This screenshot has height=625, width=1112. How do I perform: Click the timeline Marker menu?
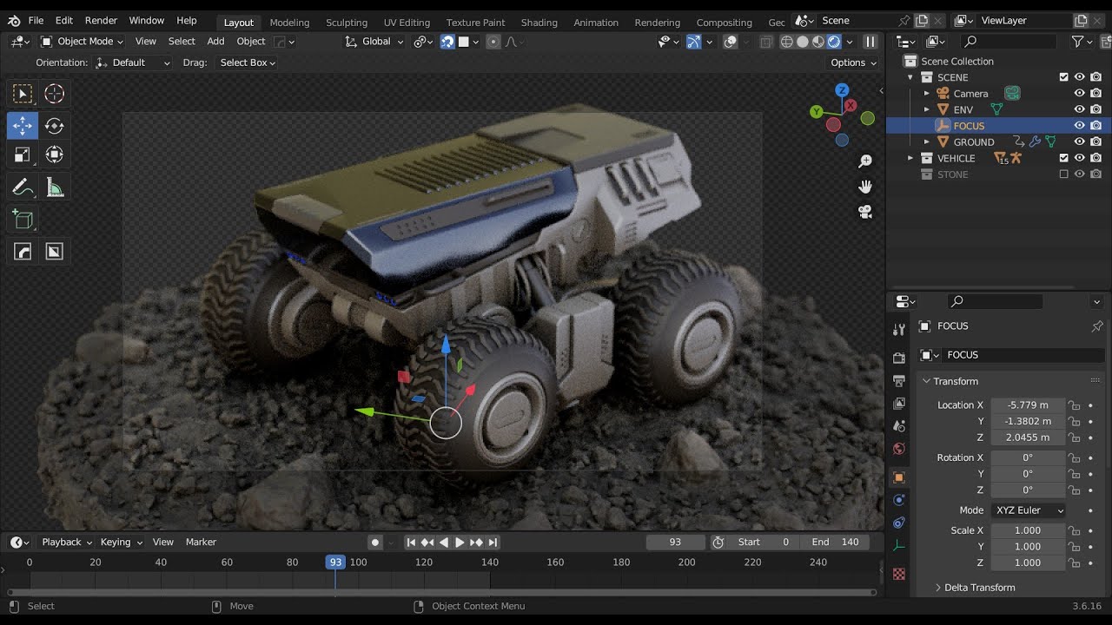pos(201,542)
